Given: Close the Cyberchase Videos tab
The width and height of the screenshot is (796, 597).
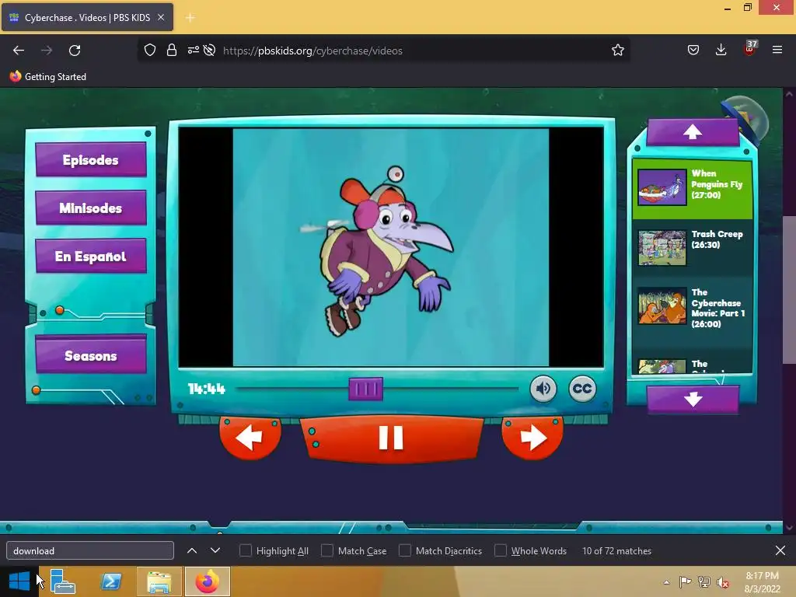Looking at the screenshot, I should point(161,17).
